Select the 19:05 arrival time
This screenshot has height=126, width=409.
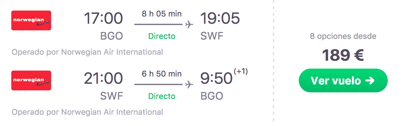point(220,19)
